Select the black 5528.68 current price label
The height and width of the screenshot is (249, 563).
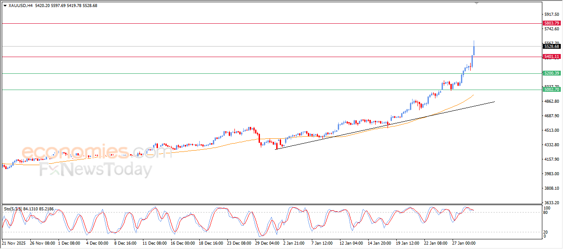551,47
